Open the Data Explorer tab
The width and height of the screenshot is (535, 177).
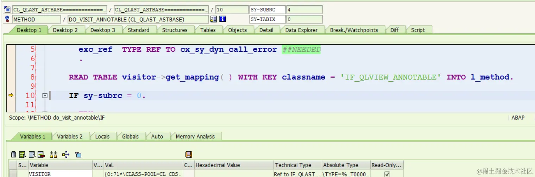click(302, 30)
